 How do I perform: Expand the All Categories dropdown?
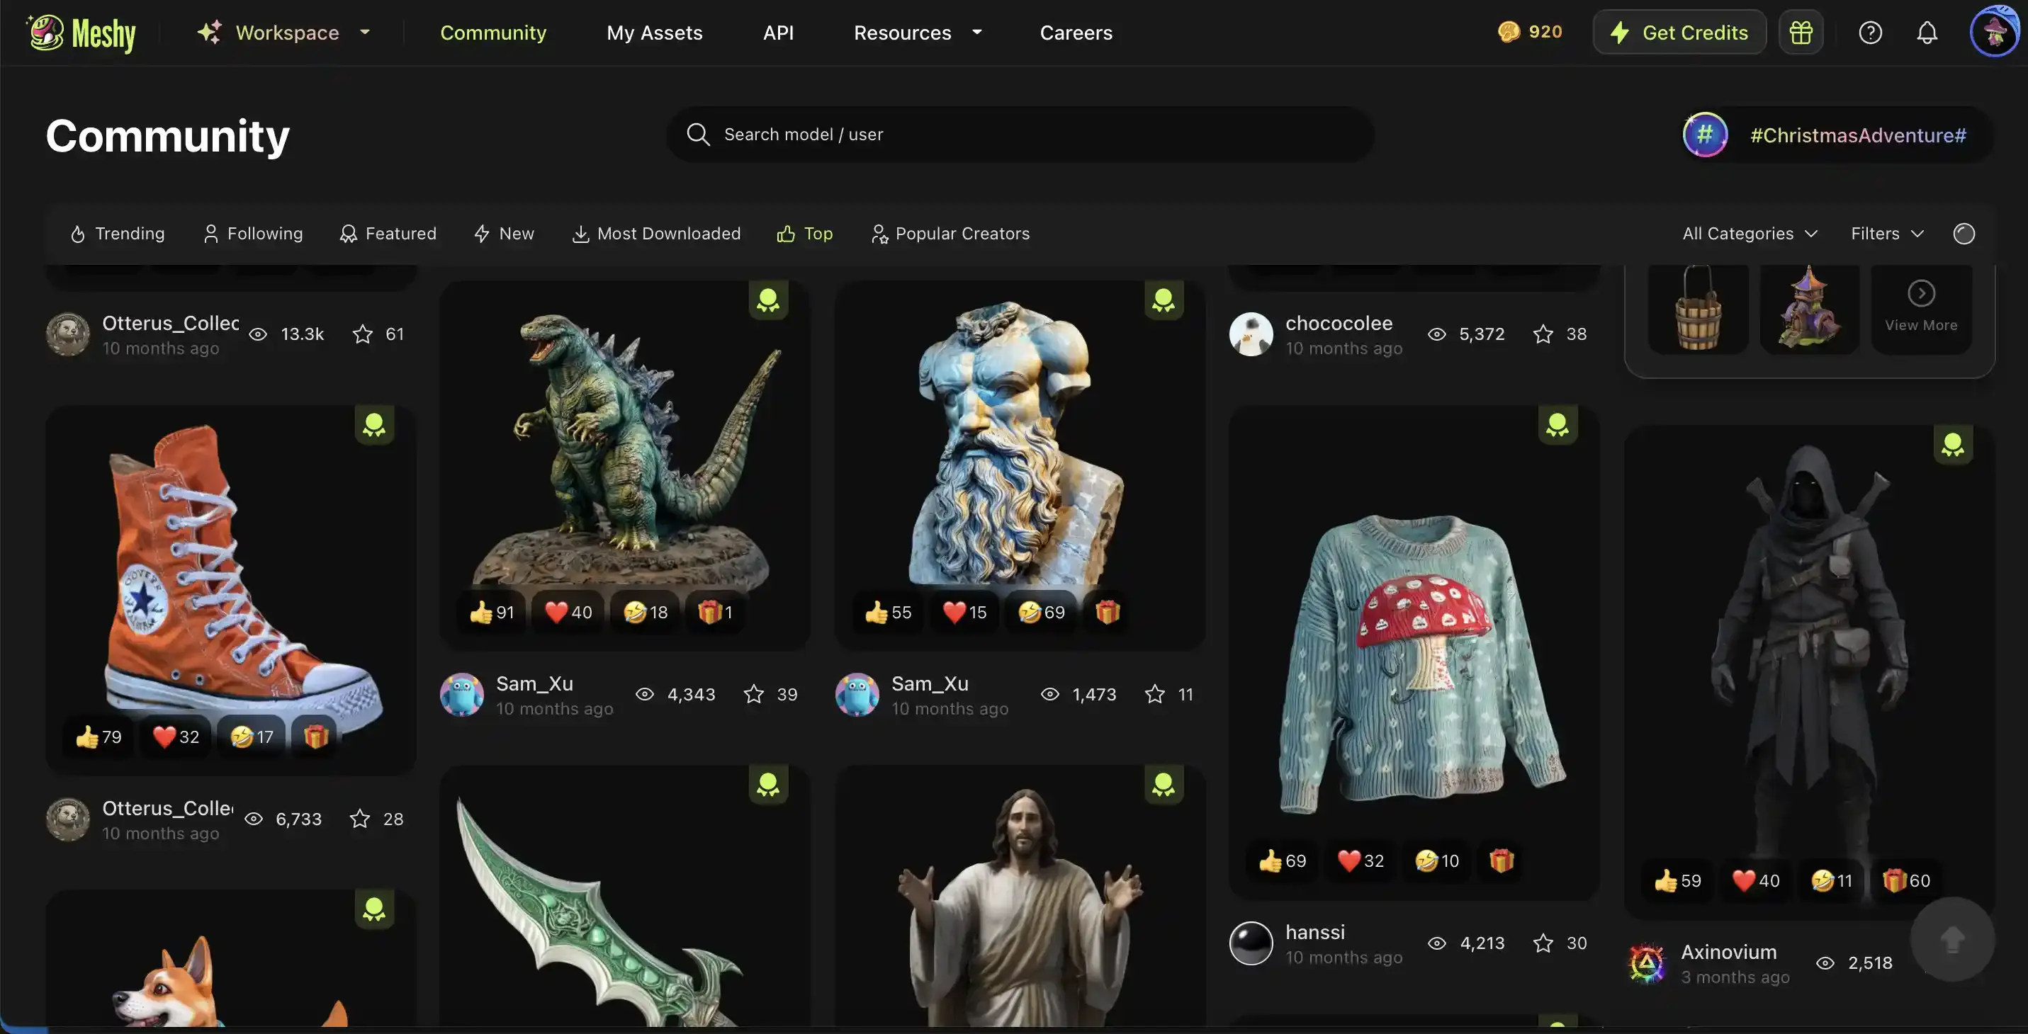point(1750,234)
